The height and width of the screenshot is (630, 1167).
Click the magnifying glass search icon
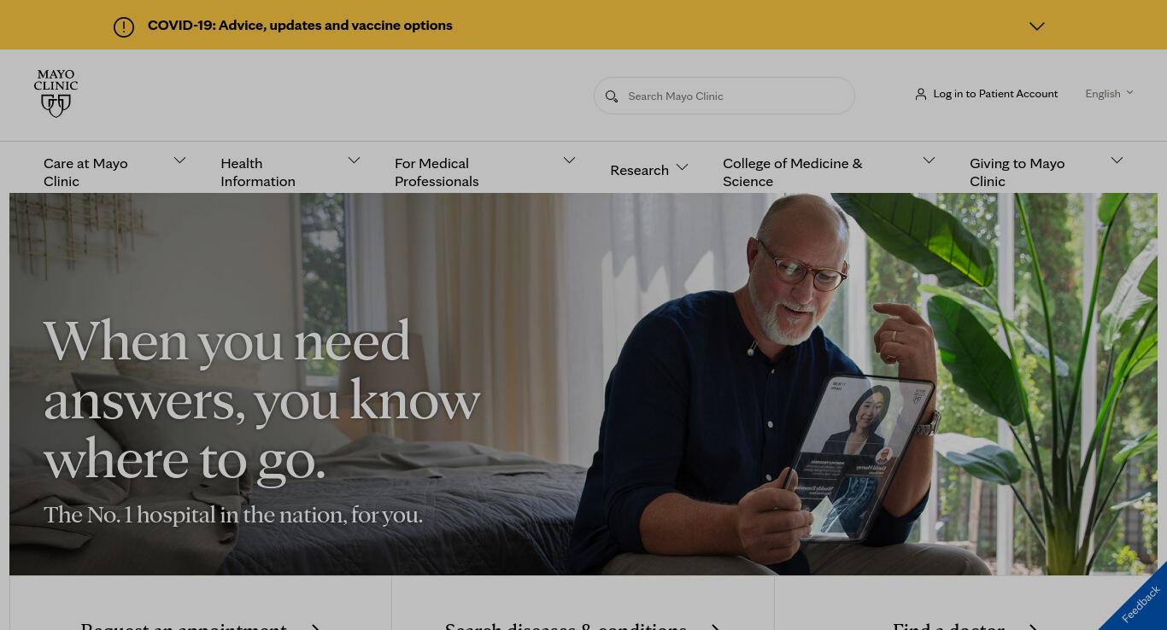[x=612, y=96]
